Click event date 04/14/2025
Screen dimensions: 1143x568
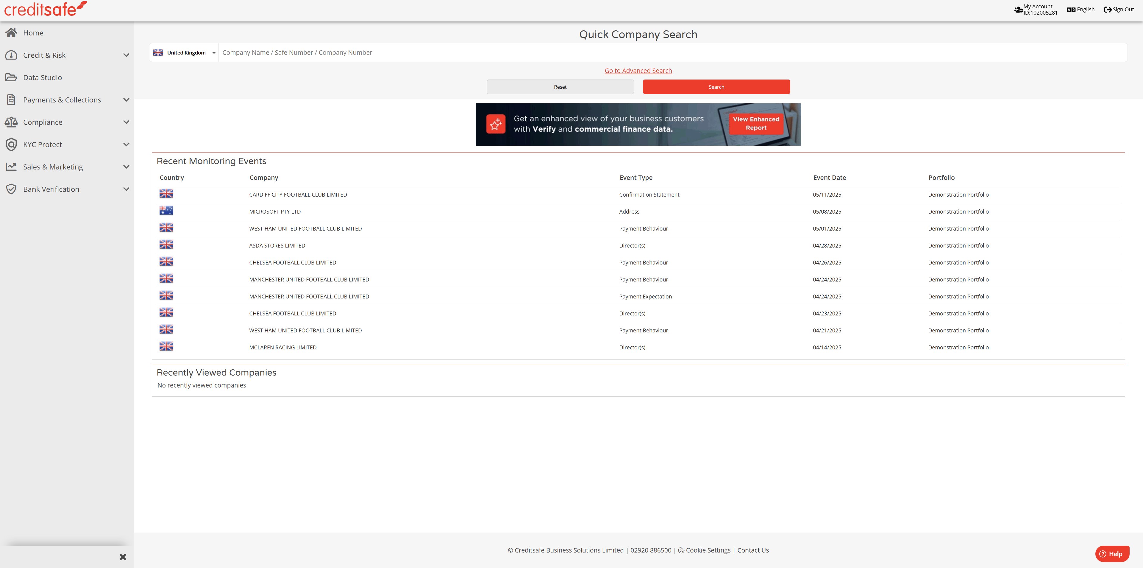point(827,347)
